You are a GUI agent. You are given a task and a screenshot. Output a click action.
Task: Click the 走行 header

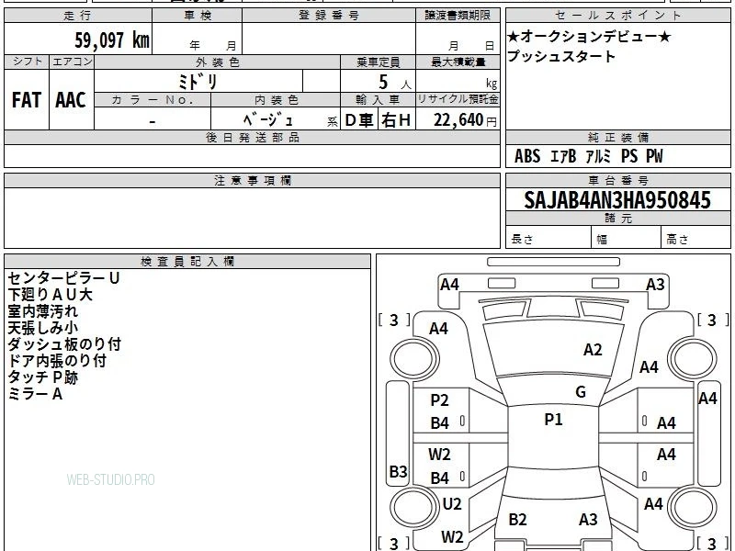78,16
